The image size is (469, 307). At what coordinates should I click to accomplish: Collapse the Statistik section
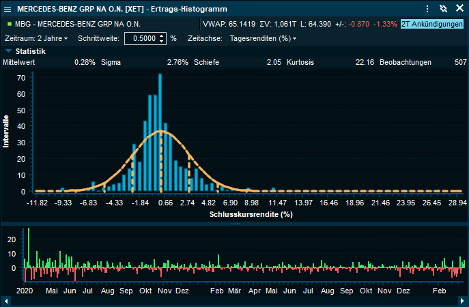click(x=8, y=51)
